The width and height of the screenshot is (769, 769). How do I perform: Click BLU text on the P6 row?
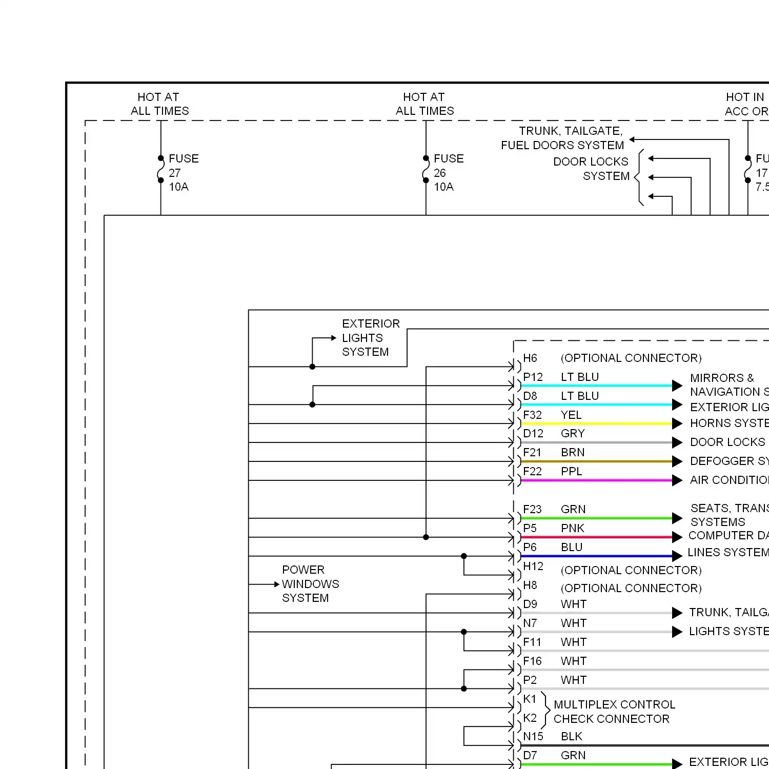[572, 547]
